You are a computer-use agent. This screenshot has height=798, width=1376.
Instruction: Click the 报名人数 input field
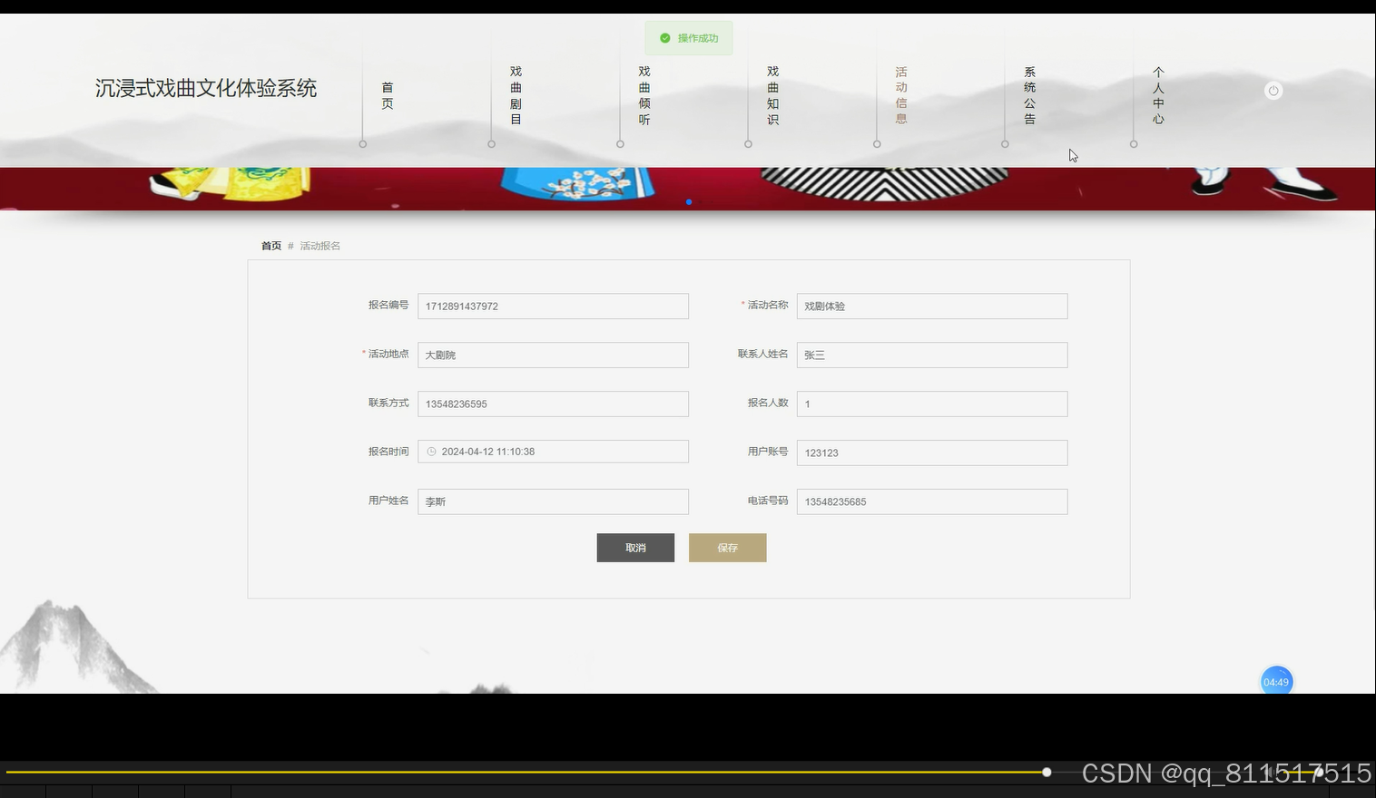pyautogui.click(x=931, y=404)
